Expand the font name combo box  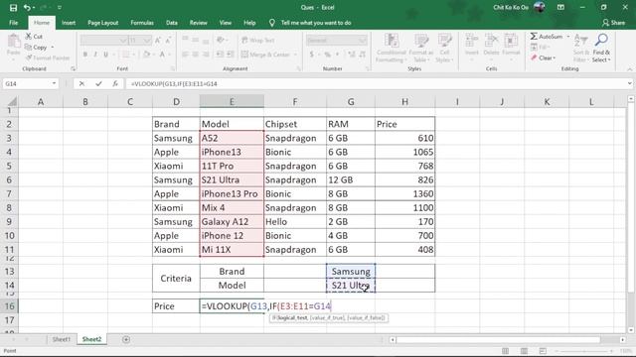(x=123, y=40)
